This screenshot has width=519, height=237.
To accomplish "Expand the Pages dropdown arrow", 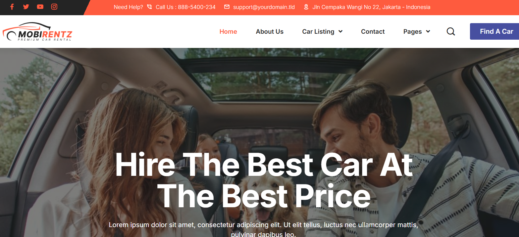I will click(428, 31).
